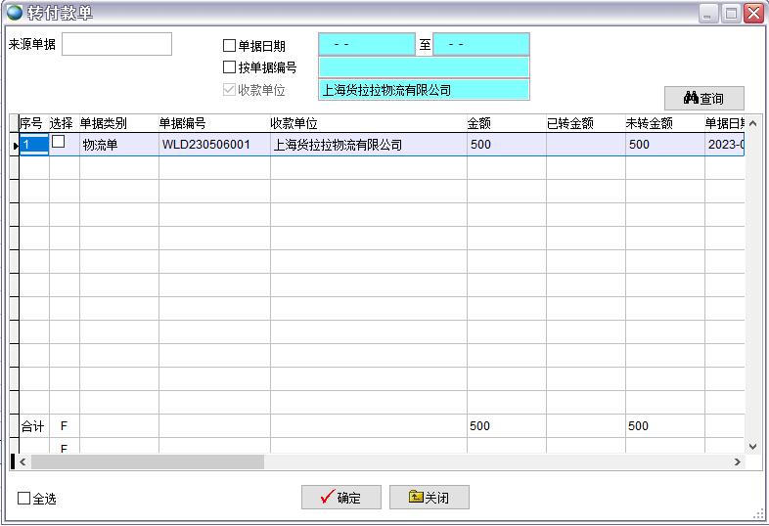The width and height of the screenshot is (769, 526).
Task: Click the start date field before 至
Action: point(367,45)
